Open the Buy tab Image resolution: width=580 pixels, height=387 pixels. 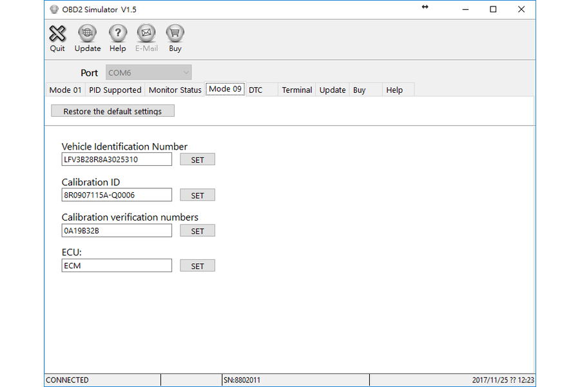pyautogui.click(x=359, y=90)
